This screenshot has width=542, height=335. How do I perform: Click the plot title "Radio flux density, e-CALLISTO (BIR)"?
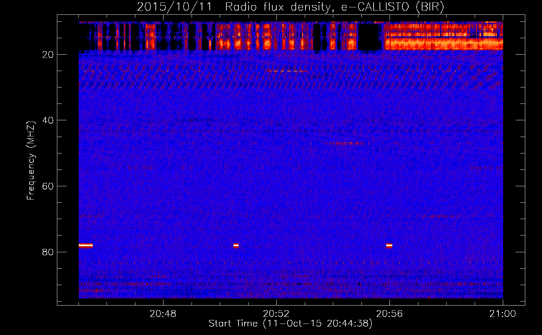[334, 7]
